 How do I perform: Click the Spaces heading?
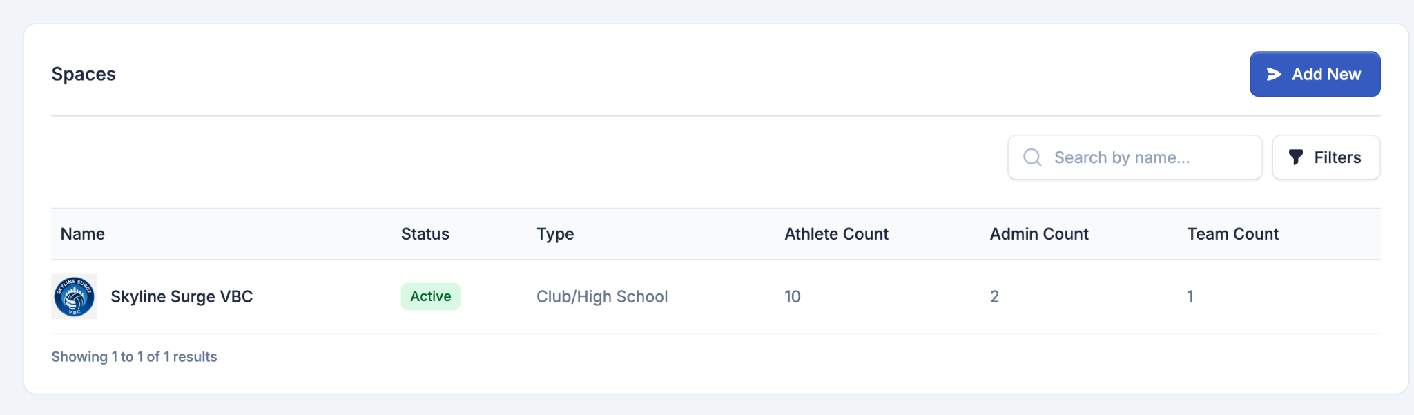84,74
